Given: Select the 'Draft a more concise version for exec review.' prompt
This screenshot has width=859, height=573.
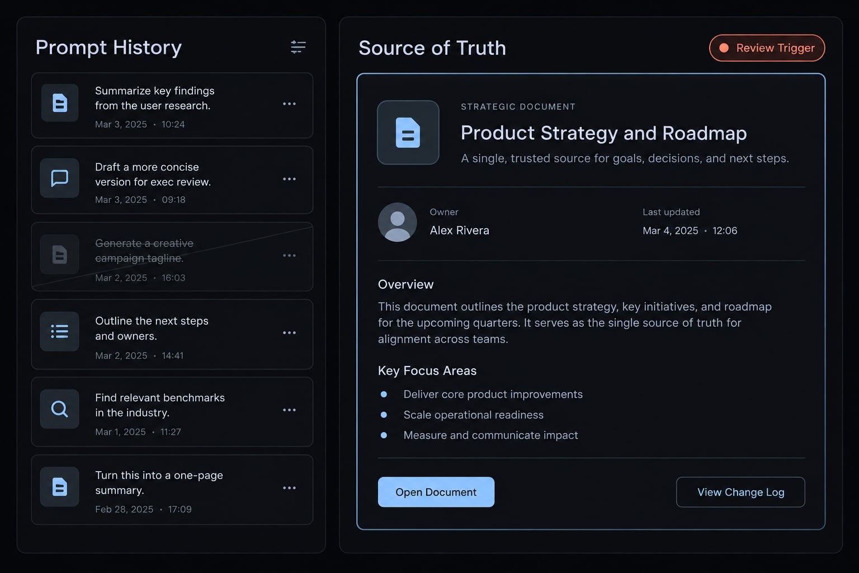Looking at the screenshot, I should [172, 180].
